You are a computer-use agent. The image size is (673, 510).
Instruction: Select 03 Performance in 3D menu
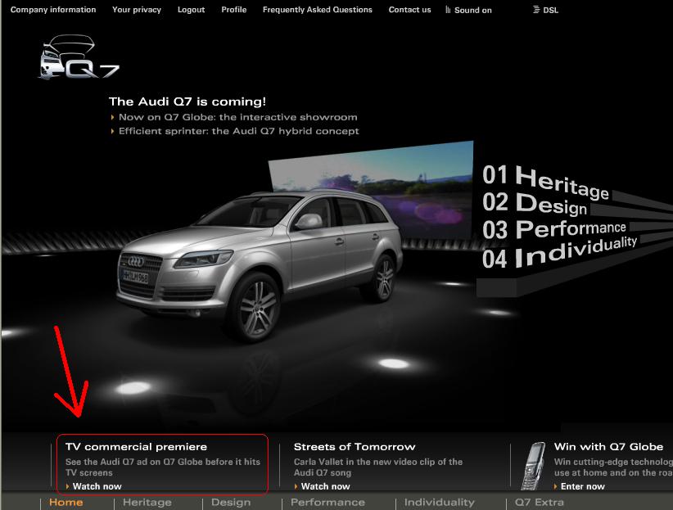554,229
